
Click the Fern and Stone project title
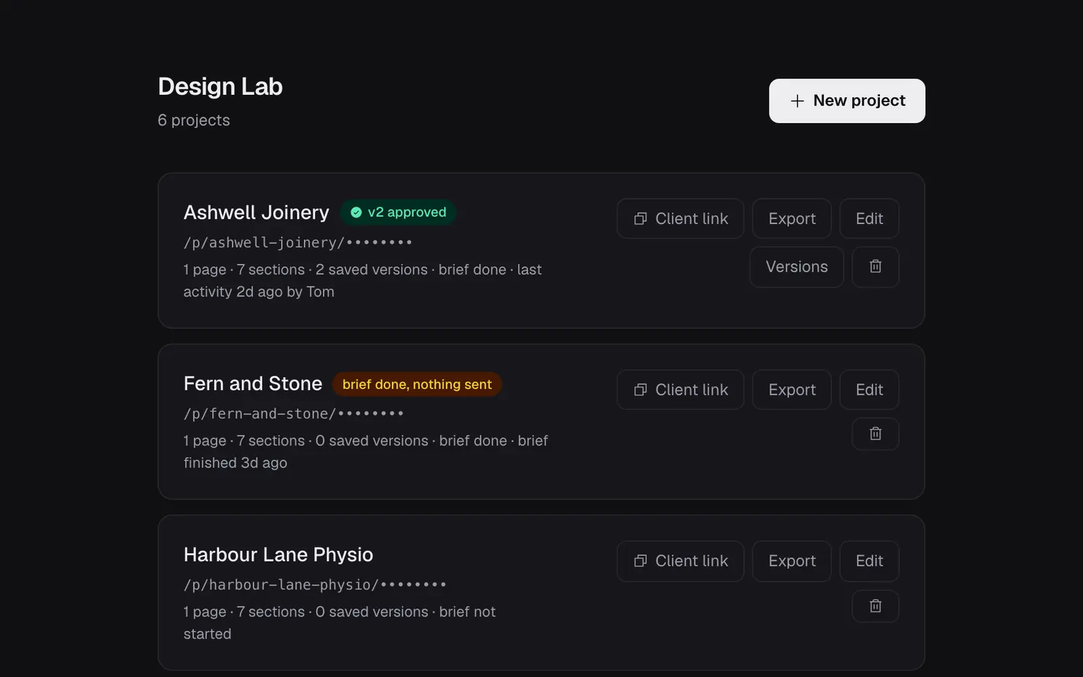tap(253, 384)
